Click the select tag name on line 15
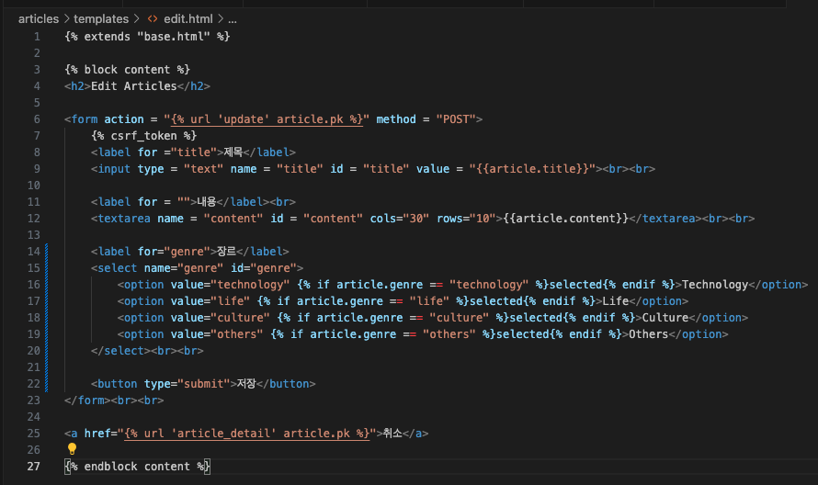Screen dimensions: 818x485 118,268
